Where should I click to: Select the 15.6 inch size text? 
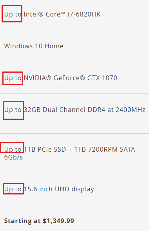click(x=38, y=189)
